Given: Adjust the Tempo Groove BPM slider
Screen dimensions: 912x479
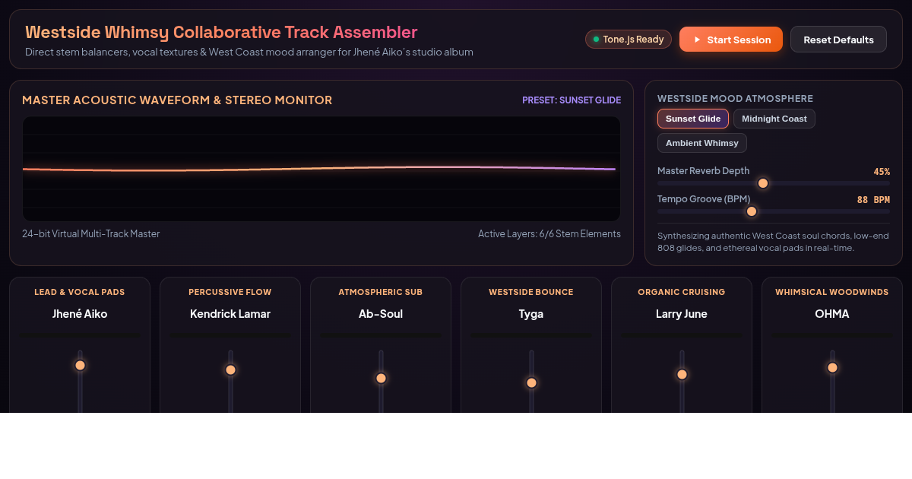Looking at the screenshot, I should [x=774, y=211].
